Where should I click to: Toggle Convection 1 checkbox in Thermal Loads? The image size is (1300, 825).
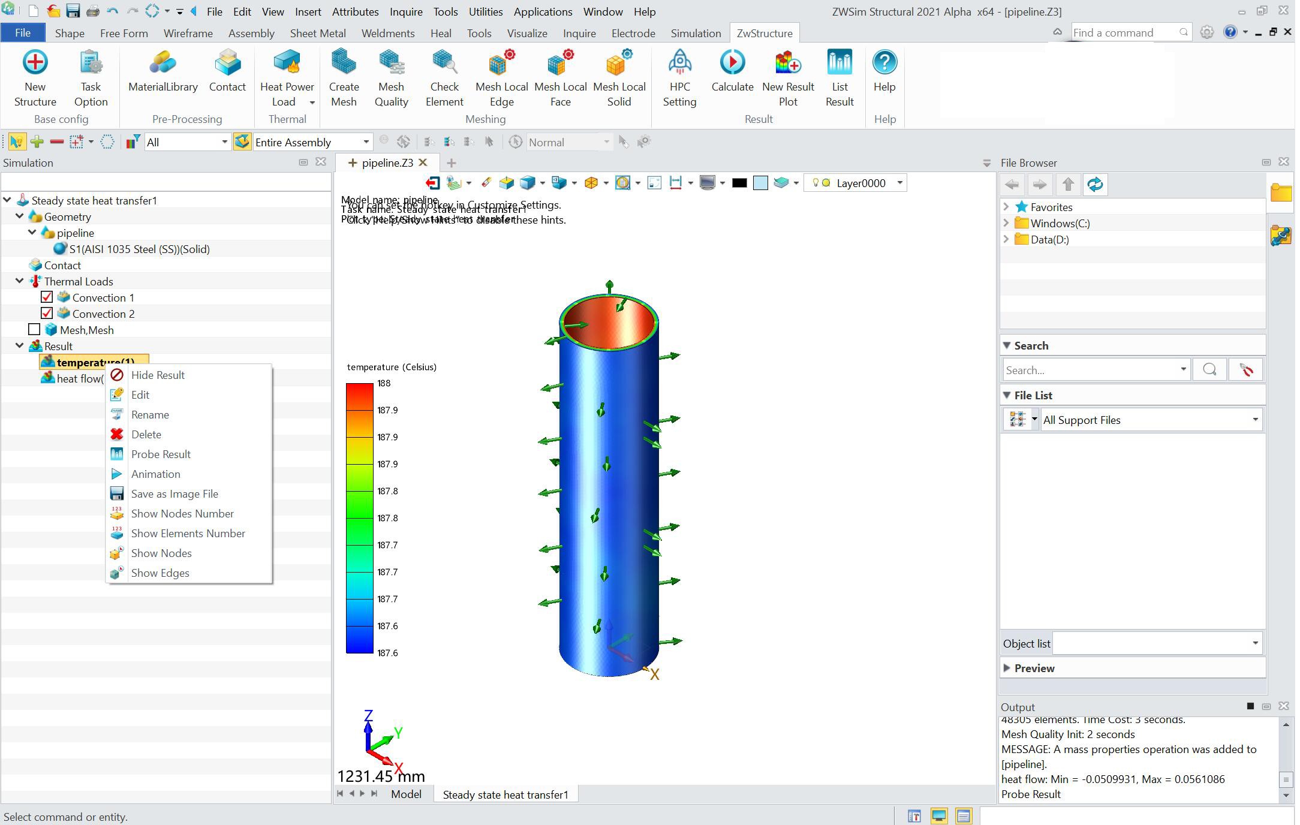(46, 297)
